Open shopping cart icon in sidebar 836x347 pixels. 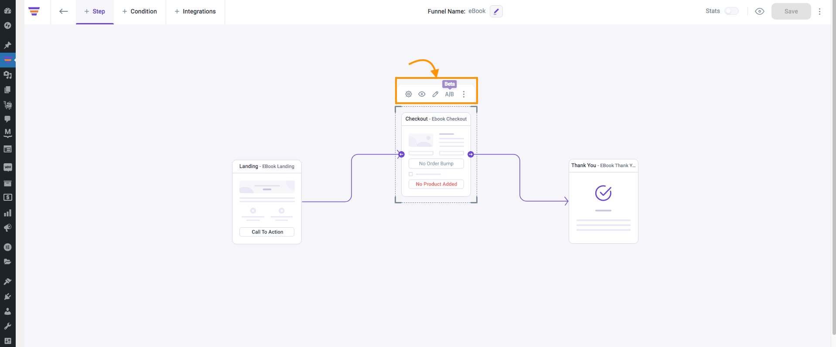point(7,104)
